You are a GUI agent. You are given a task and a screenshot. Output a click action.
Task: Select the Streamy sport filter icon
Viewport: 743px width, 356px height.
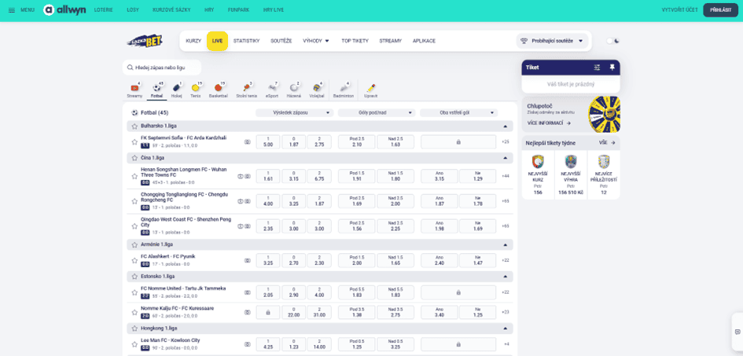click(x=134, y=90)
